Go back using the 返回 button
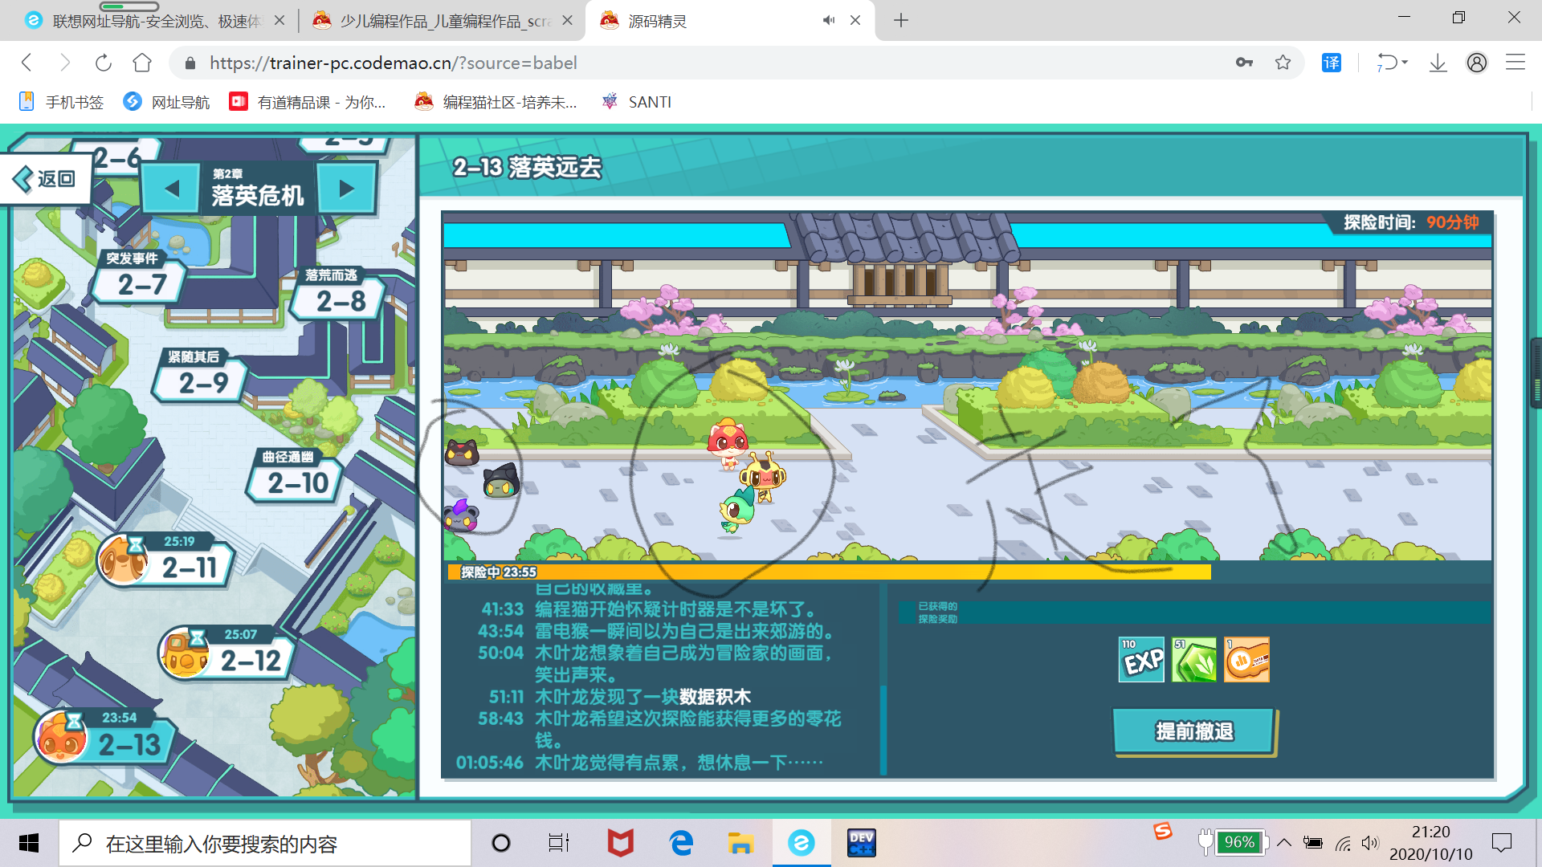 point(45,178)
